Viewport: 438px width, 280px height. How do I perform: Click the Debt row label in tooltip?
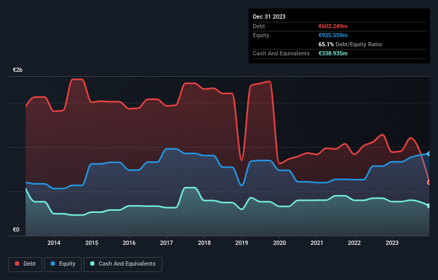(259, 26)
